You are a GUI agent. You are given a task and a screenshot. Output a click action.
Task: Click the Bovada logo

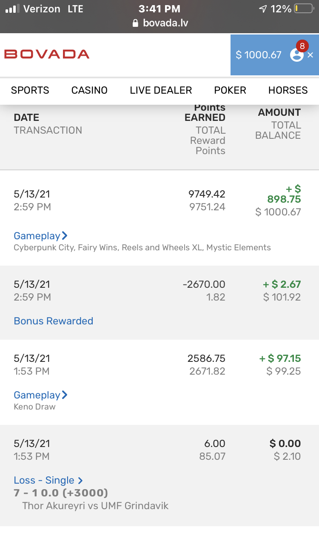47,54
